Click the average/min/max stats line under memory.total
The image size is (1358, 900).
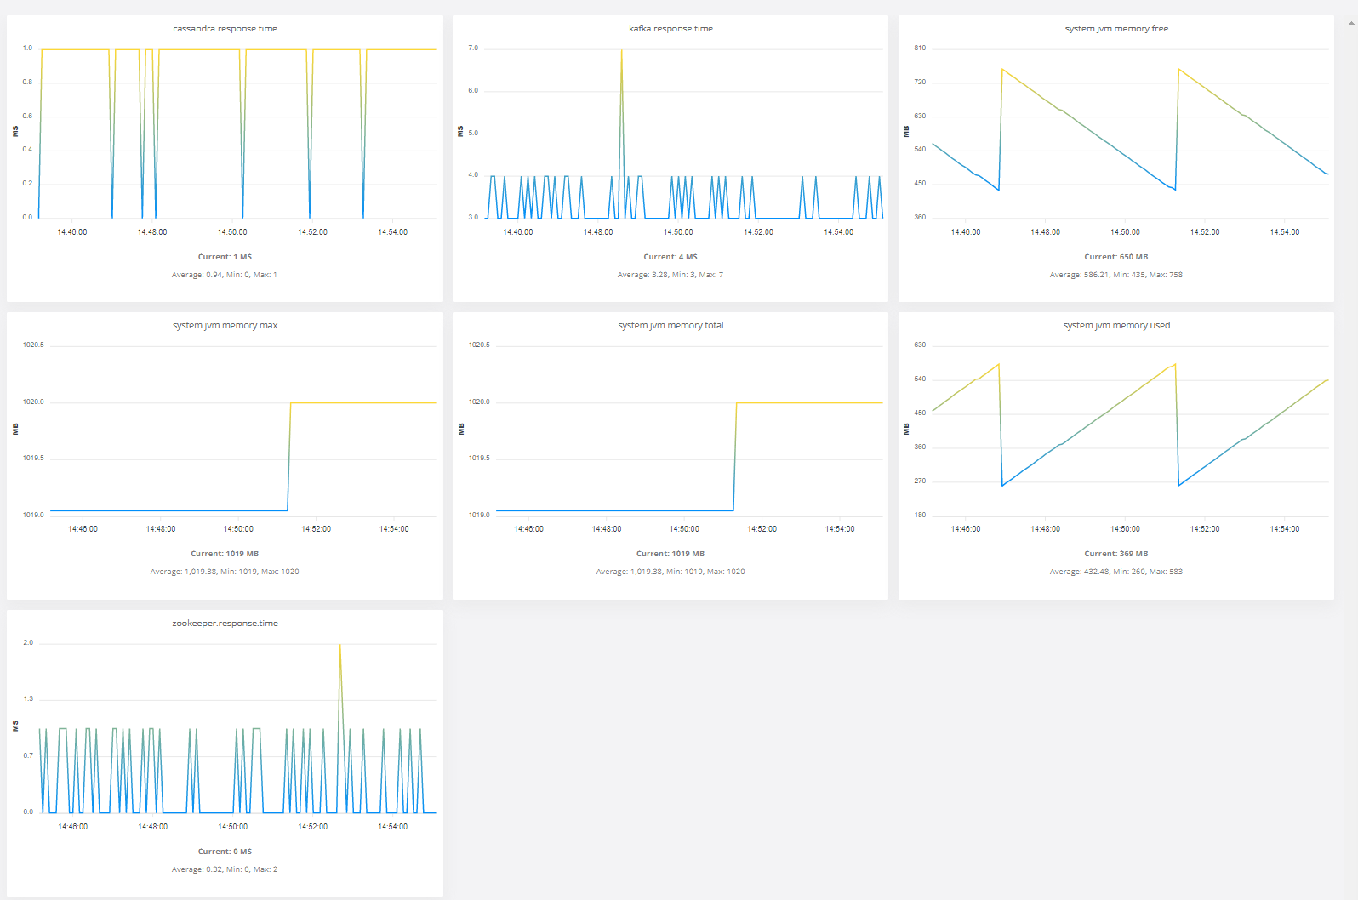tap(670, 572)
